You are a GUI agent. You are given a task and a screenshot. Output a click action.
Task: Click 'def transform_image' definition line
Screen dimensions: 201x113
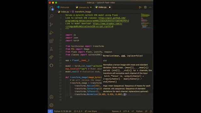pyautogui.click(x=84, y=77)
